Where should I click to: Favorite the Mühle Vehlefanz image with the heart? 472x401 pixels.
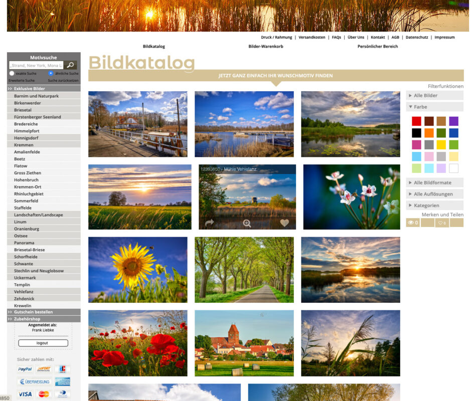click(284, 223)
